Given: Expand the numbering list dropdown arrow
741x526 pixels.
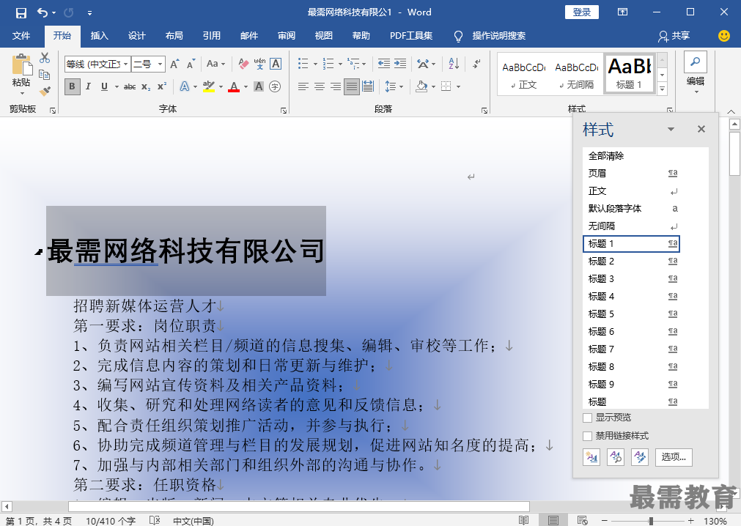Looking at the screenshot, I should (340, 64).
